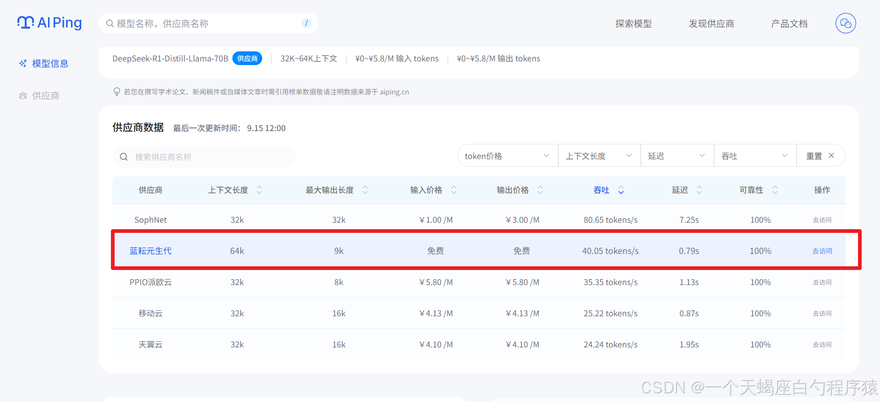Viewport: 880px width, 402px height.
Task: Click 去访问 for PPIO派欧云
Action: tap(822, 282)
